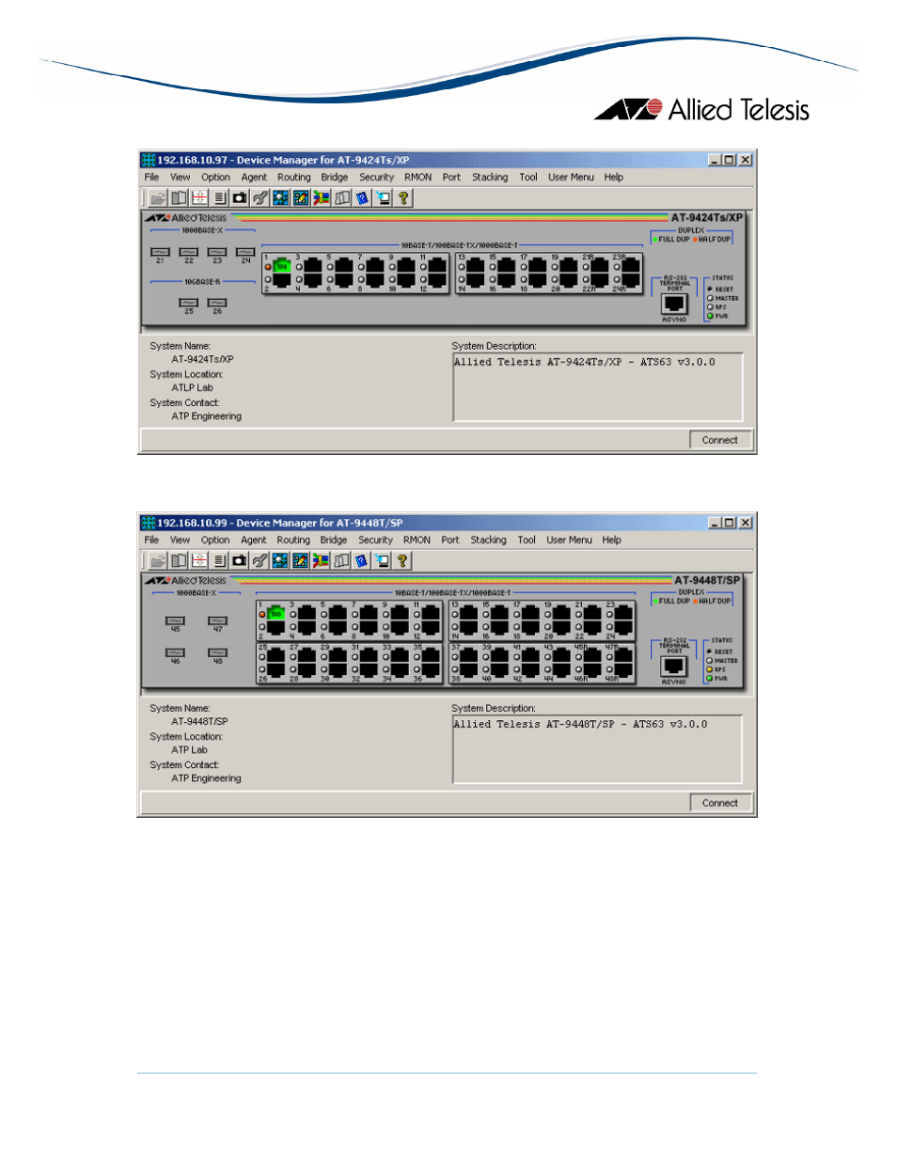
Task: Open the Security menu in AT-9424Ts/XP window
Action: click(376, 178)
